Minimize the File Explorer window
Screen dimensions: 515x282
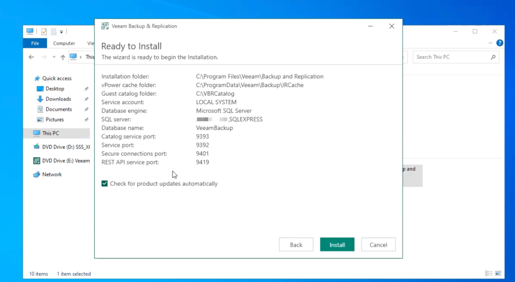pyautogui.click(x=456, y=32)
